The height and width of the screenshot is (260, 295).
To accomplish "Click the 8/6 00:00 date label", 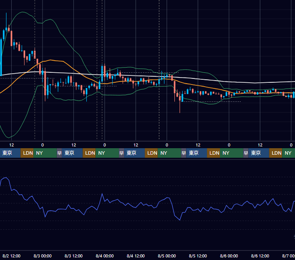I will [229, 256].
